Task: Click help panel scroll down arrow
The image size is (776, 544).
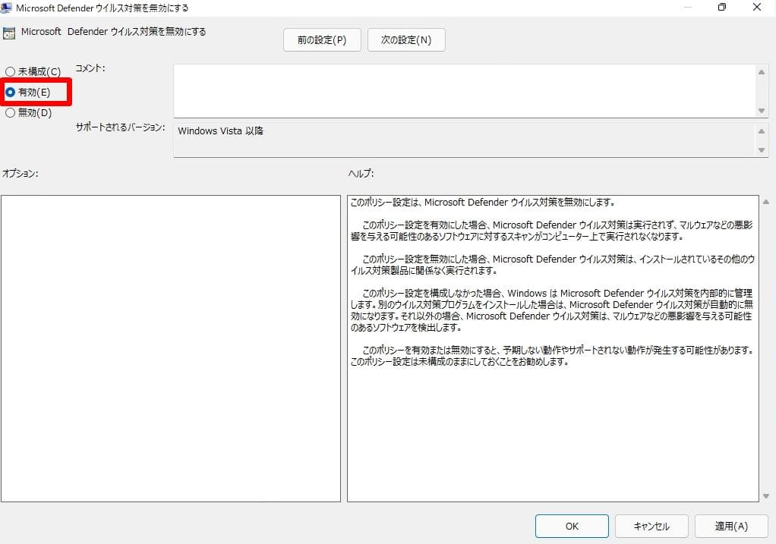Action: 766,496
